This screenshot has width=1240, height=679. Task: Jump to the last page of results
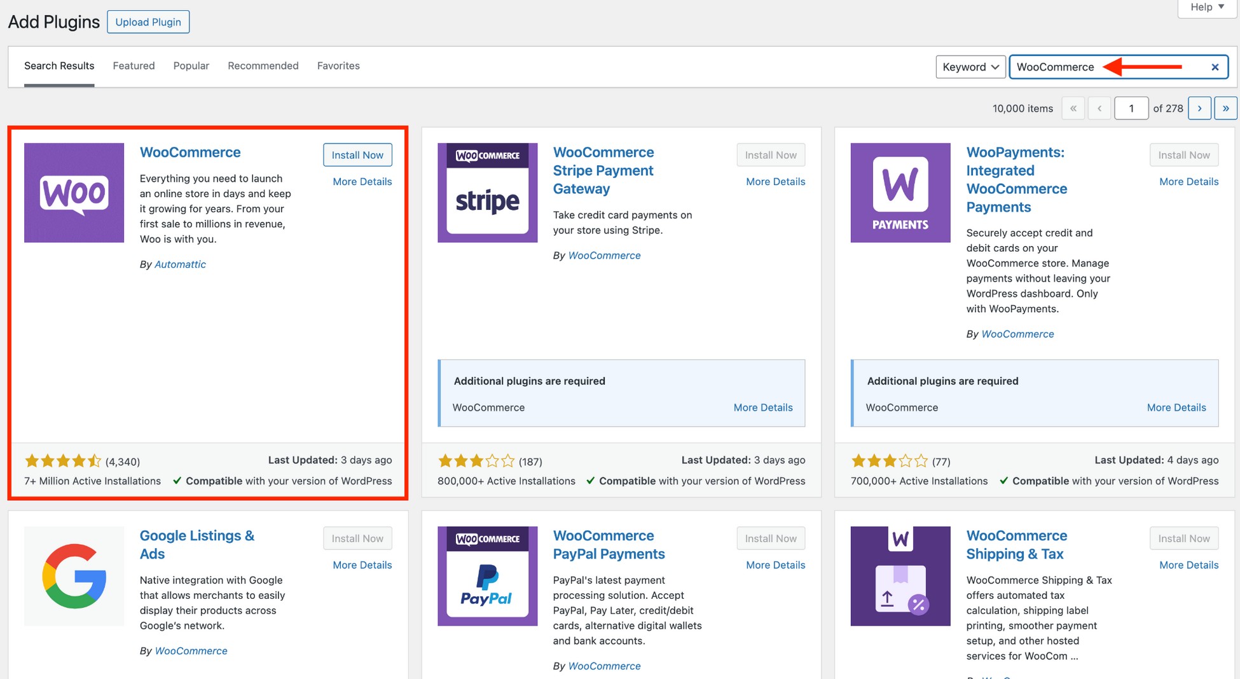1225,108
